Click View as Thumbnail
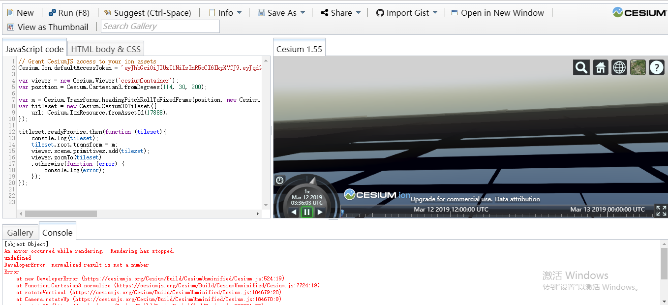Viewport: 668px width, 305px height. (x=48, y=27)
